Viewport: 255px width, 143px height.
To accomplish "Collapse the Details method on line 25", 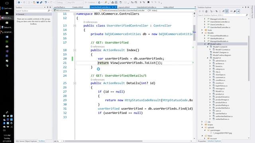I will [x=75, y=83].
